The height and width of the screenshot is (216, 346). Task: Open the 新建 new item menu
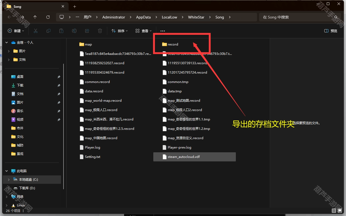[x=16, y=31]
